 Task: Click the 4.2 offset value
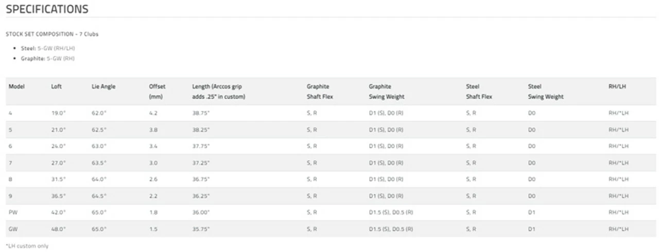pyautogui.click(x=153, y=113)
